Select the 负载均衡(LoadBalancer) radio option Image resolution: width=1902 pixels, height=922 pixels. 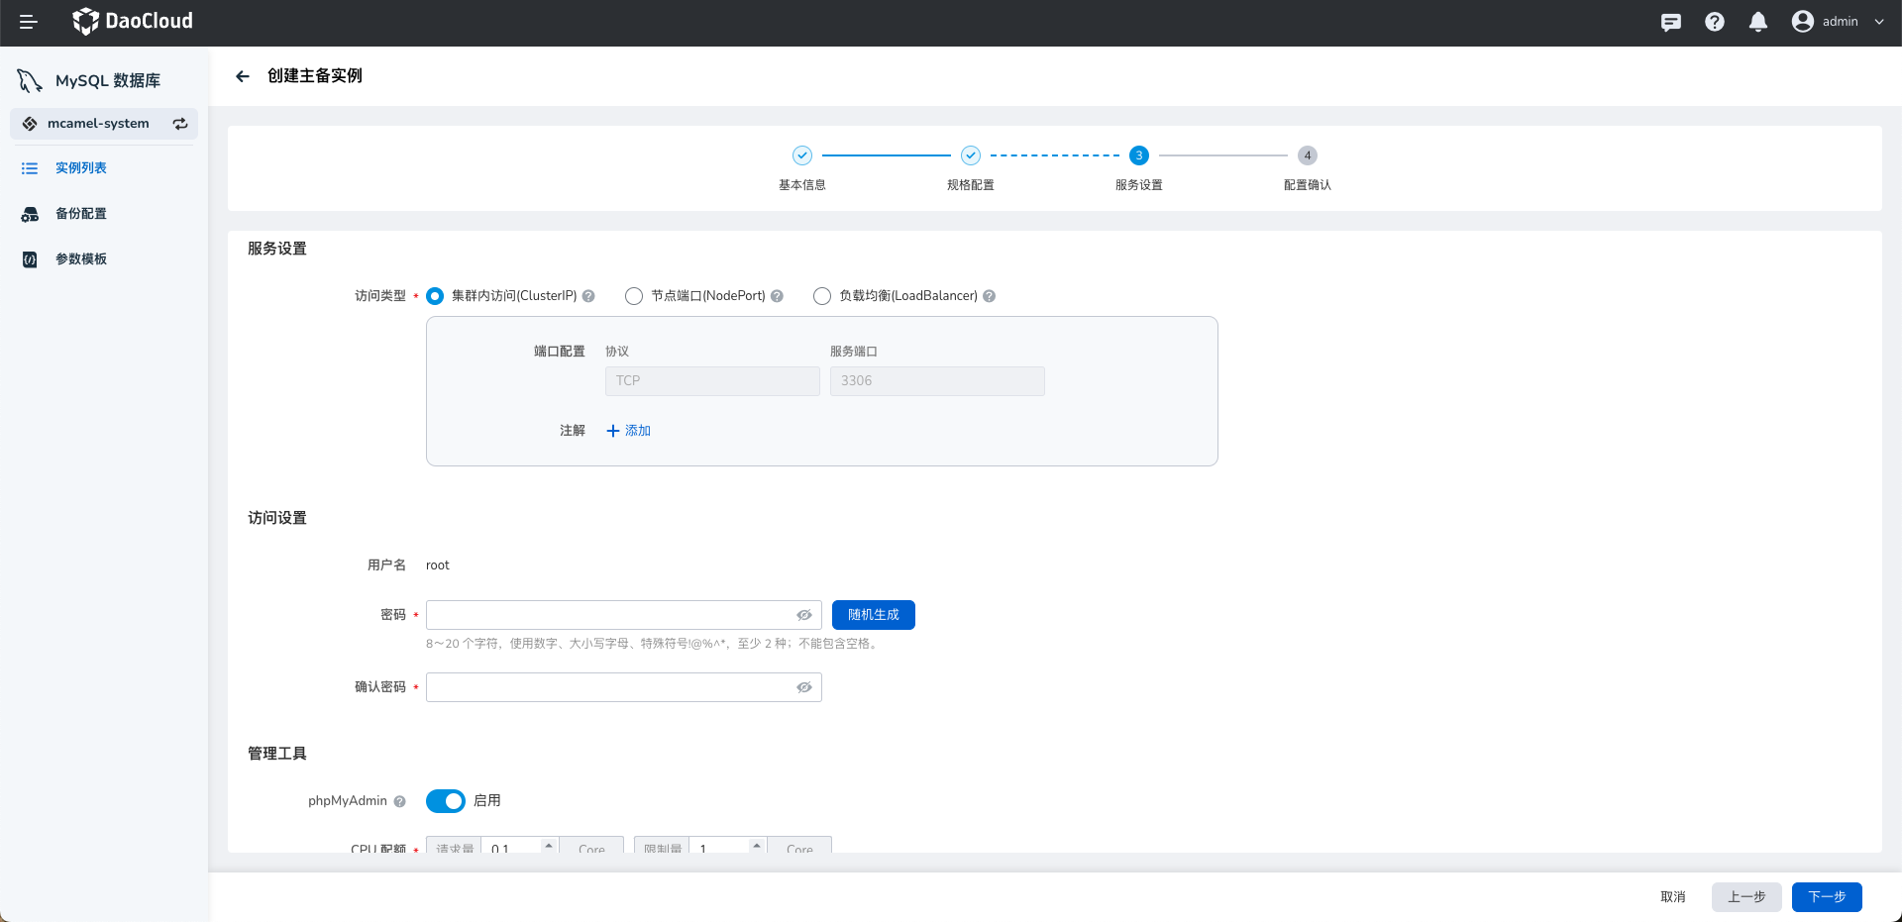pos(822,296)
